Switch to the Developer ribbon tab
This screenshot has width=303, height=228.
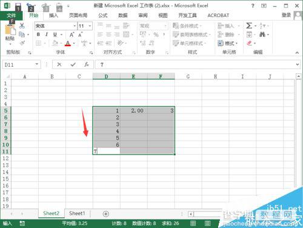(187, 15)
